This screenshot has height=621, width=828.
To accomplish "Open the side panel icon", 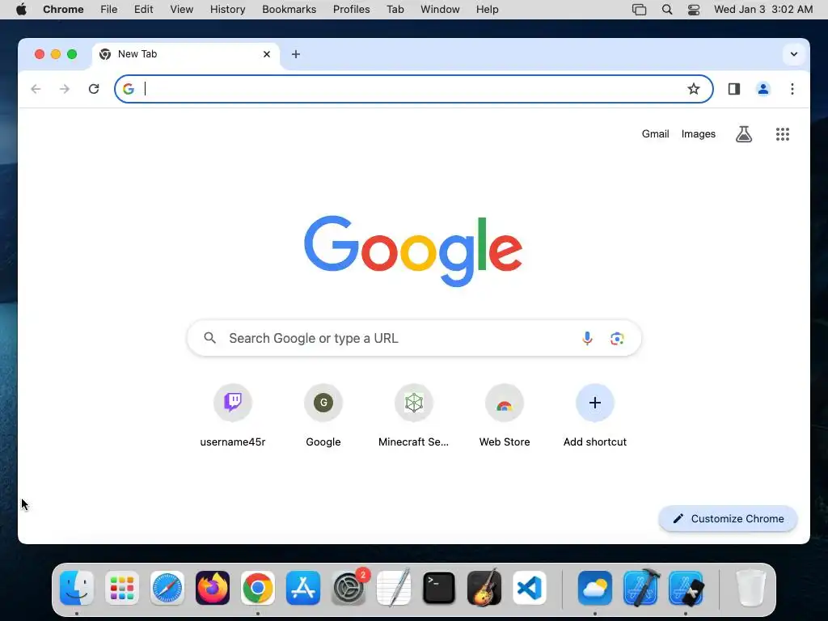I will (x=734, y=89).
